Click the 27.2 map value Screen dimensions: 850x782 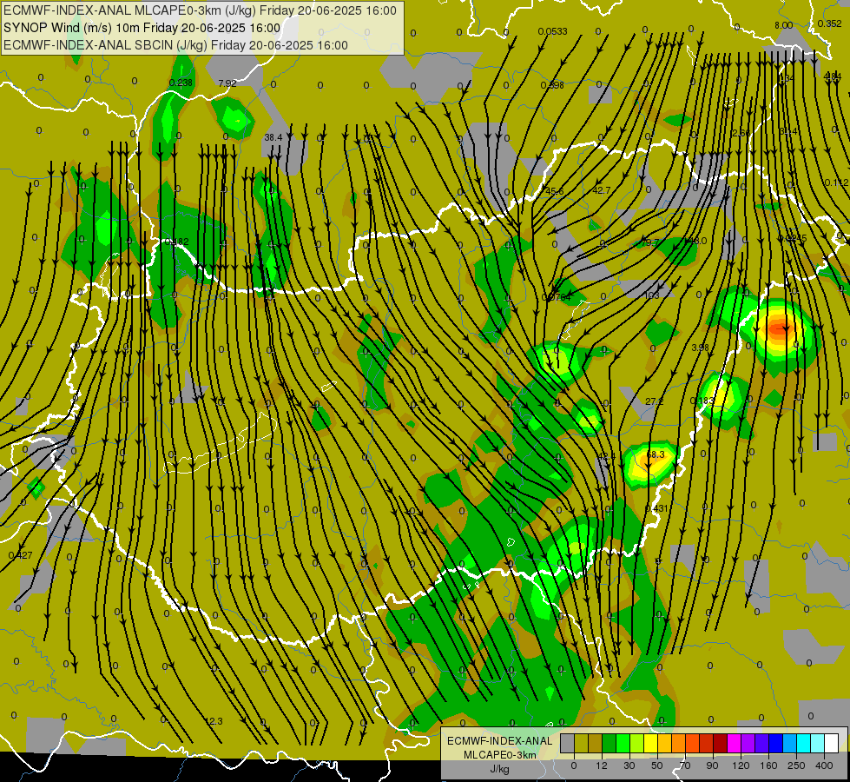point(655,401)
